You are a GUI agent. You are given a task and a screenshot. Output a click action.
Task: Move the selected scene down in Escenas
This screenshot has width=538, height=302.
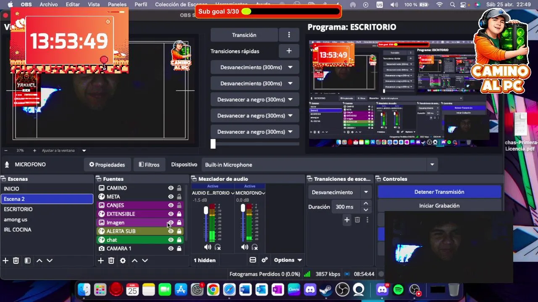(50, 260)
